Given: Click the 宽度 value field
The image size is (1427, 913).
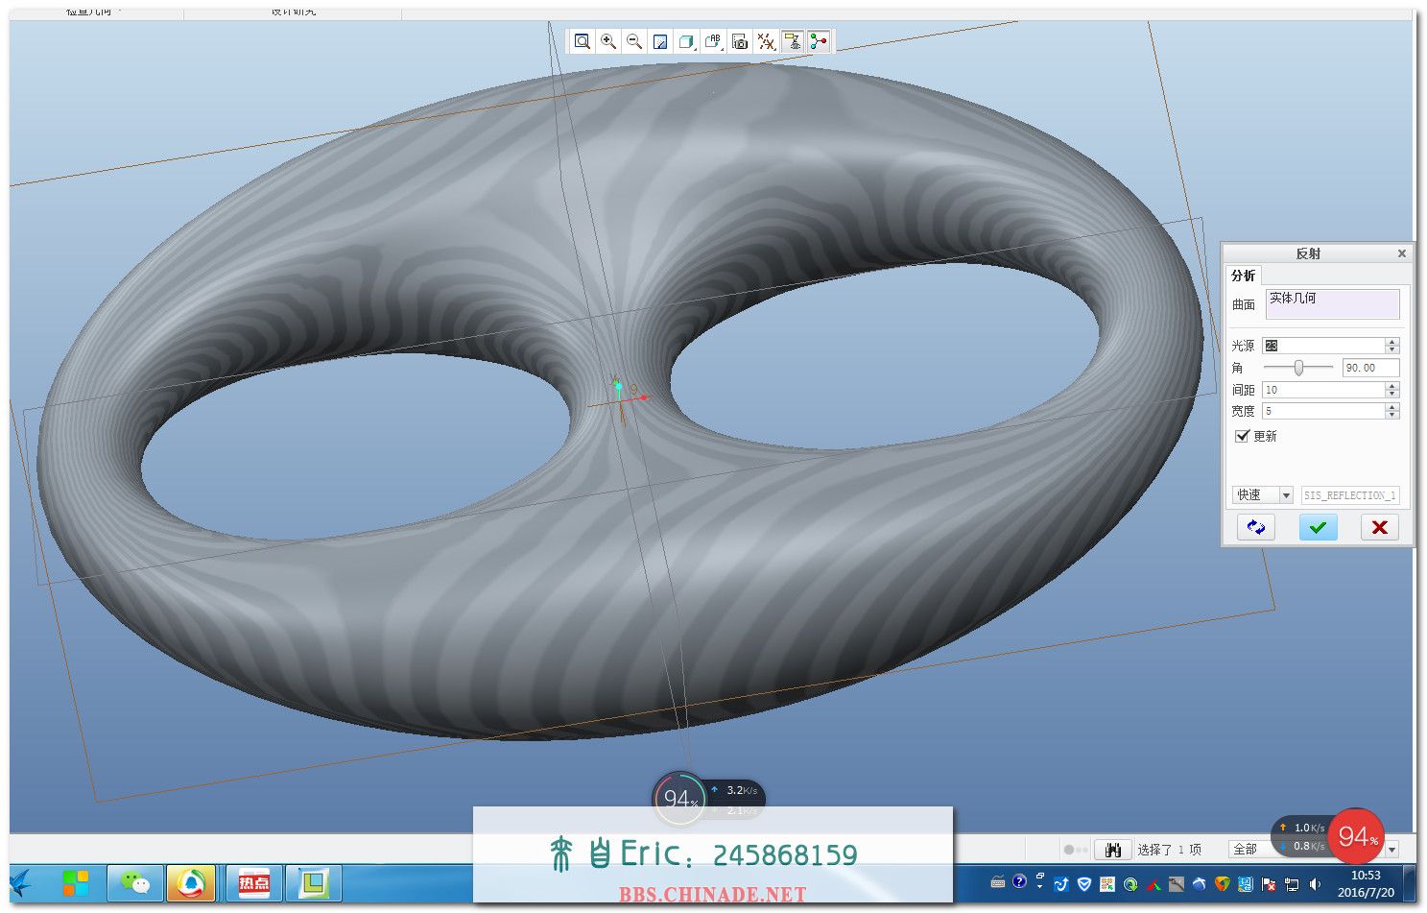Looking at the screenshot, I should coord(1323,411).
